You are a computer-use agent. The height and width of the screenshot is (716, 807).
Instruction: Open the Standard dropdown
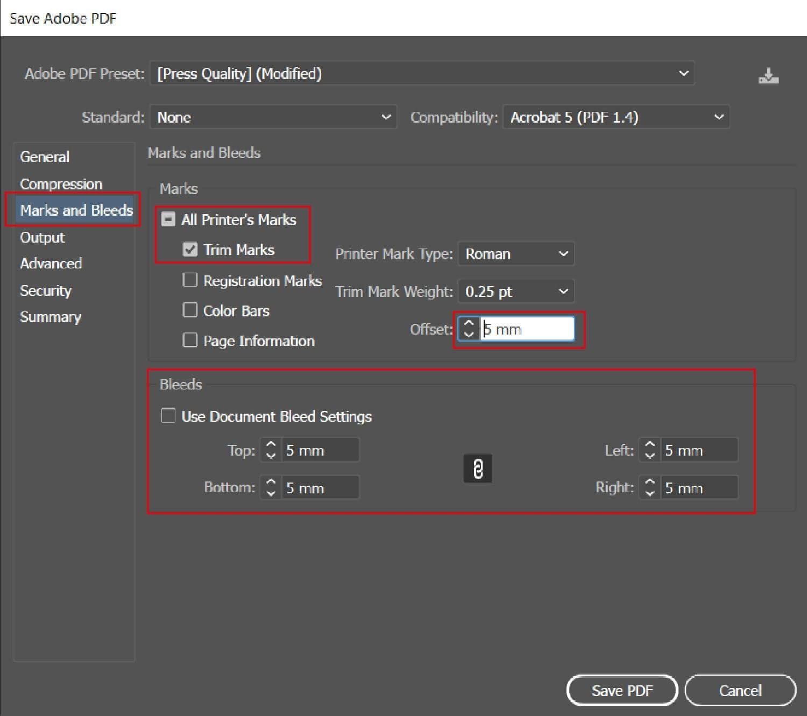[x=273, y=117]
